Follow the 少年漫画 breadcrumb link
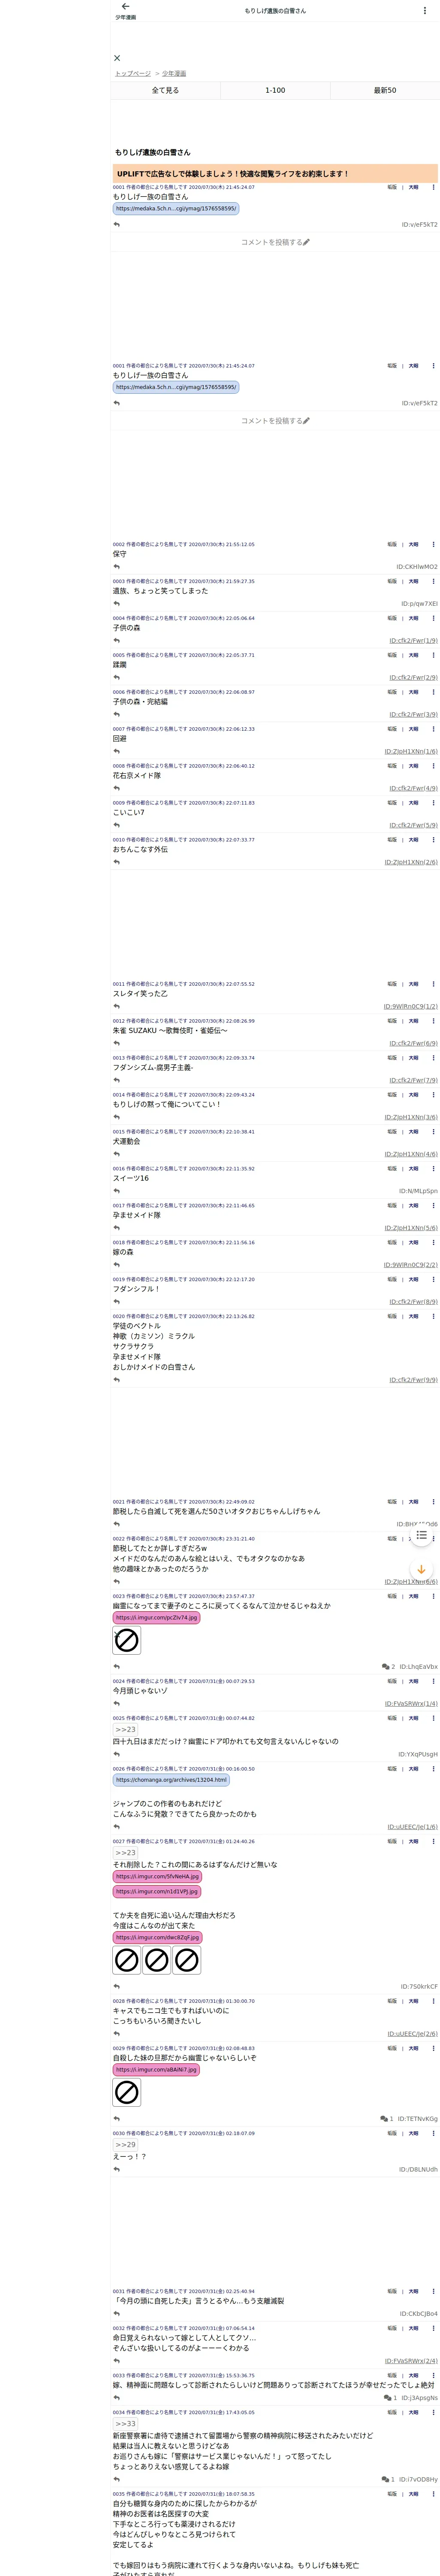The height and width of the screenshot is (2576, 440). pyautogui.click(x=174, y=74)
